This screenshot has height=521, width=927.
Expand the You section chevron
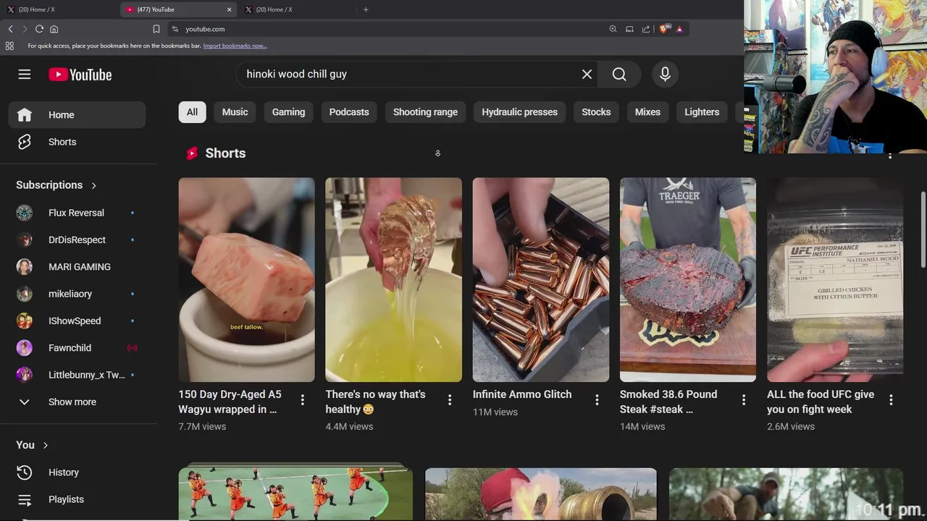tap(46, 445)
